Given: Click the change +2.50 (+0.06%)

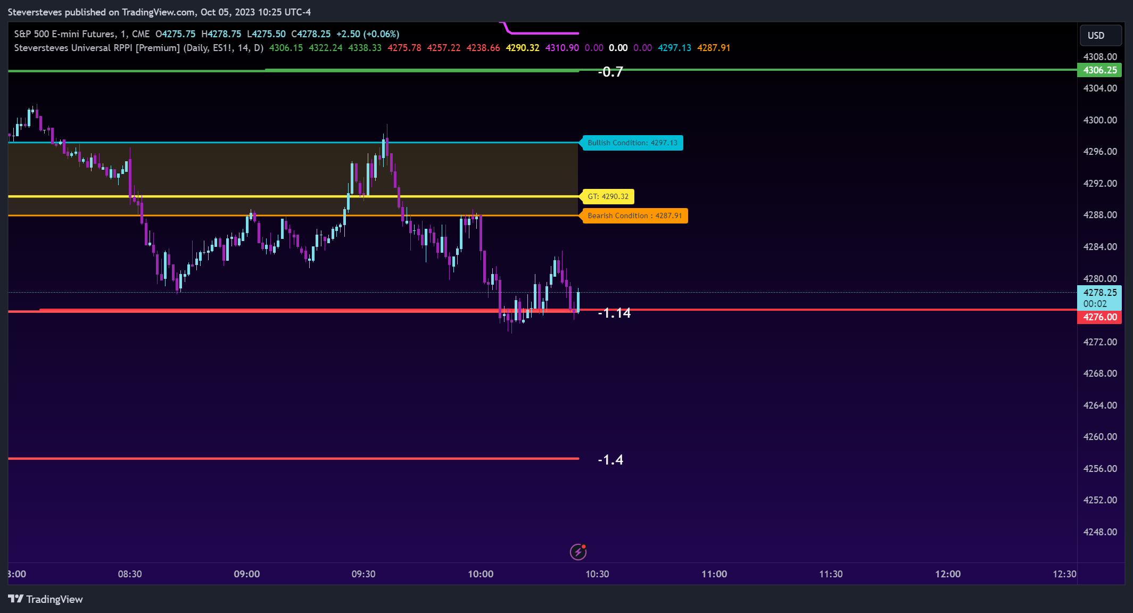Looking at the screenshot, I should point(368,34).
